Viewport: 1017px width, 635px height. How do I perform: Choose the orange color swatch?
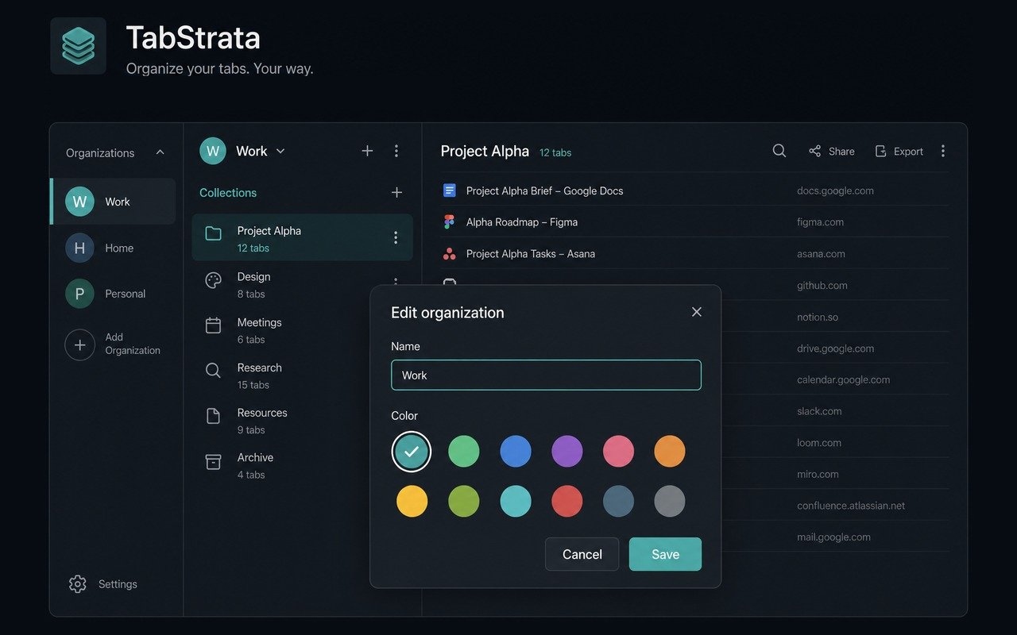670,452
